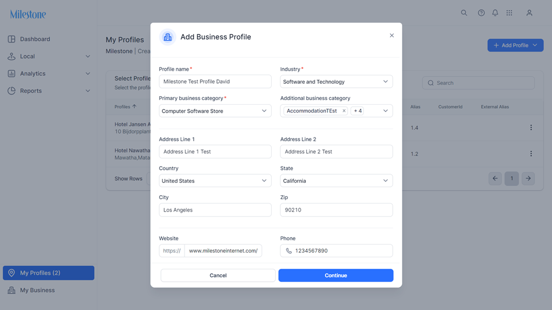
Task: Open Primary business category dropdown
Action: tap(215, 111)
